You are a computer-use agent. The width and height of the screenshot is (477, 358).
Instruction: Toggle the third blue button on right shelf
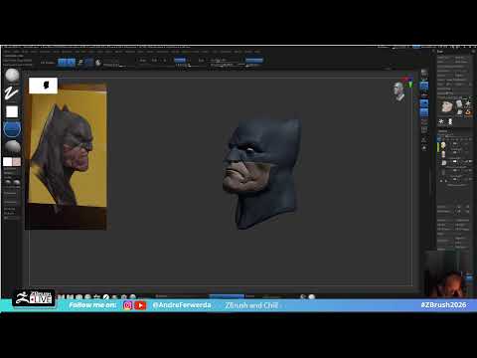tap(424, 112)
